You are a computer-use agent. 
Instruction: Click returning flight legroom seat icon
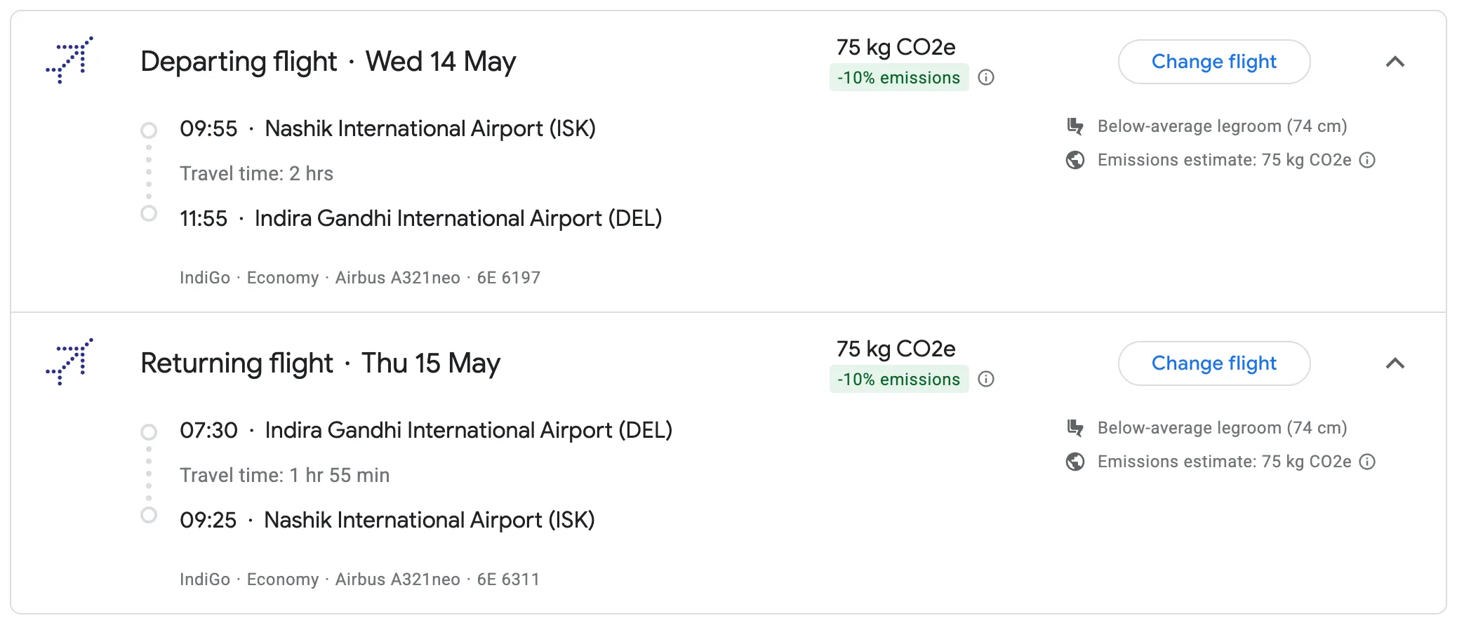1075,428
